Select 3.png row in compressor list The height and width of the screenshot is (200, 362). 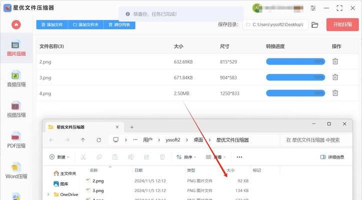(197, 77)
